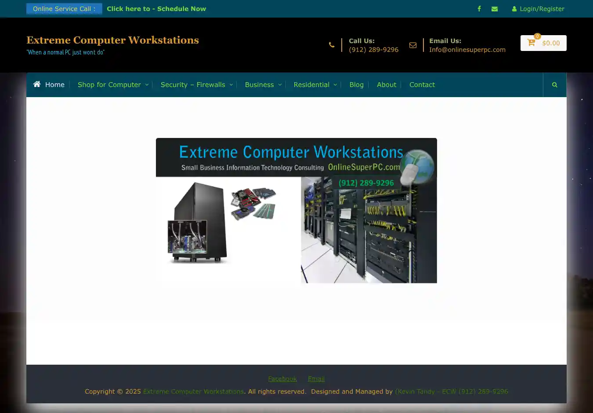The width and height of the screenshot is (593, 413).
Task: Click the envelope icon beside Email Us
Action: tap(413, 45)
